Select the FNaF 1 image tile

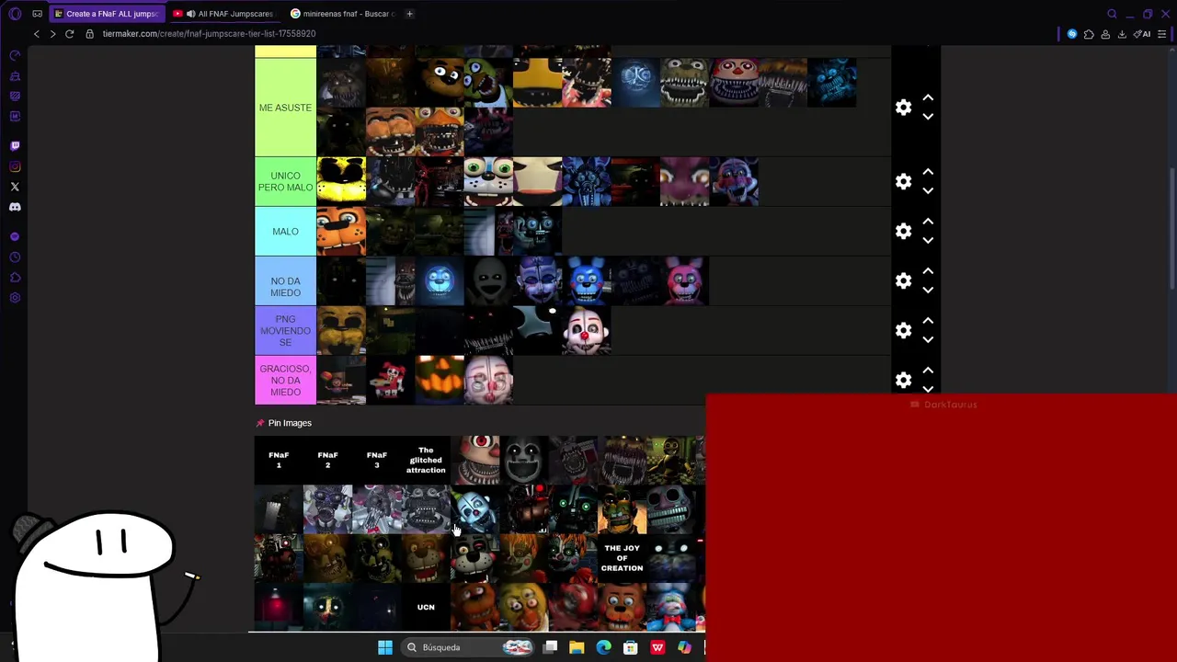[x=279, y=460]
